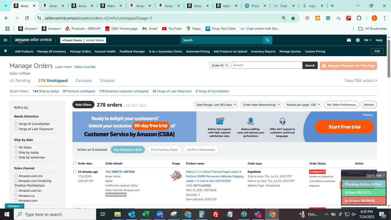Open Calculator from the taskbar
Viewport: 391px width, 220px height.
tap(202, 214)
